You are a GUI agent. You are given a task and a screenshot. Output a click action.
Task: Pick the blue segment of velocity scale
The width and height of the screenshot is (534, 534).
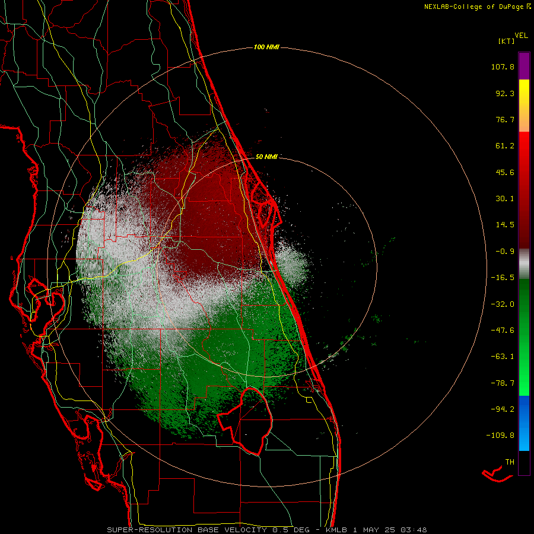coord(524,423)
